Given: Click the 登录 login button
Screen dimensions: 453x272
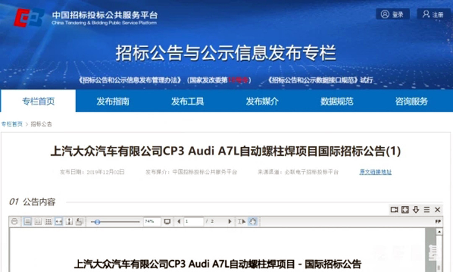Looking at the screenshot, I should coord(393,14).
